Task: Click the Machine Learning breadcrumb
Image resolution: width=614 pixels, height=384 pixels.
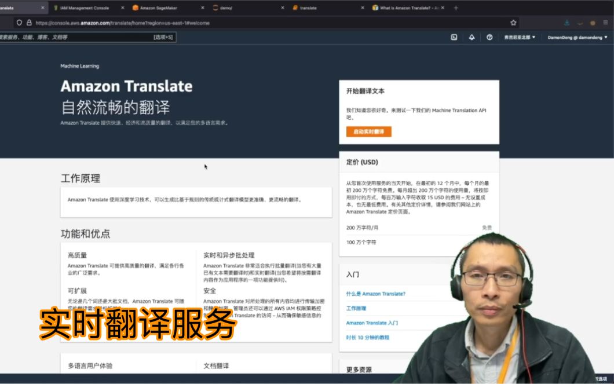Action: pos(79,66)
